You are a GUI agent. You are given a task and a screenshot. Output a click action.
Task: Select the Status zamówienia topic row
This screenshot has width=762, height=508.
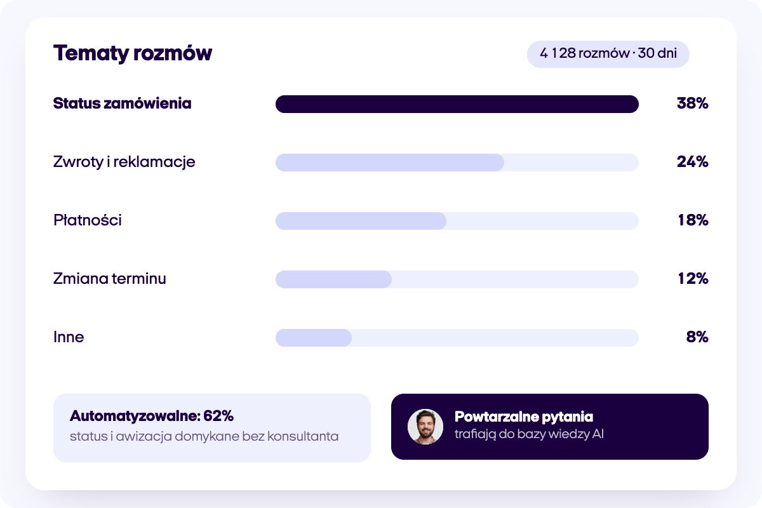pyautogui.click(x=381, y=104)
